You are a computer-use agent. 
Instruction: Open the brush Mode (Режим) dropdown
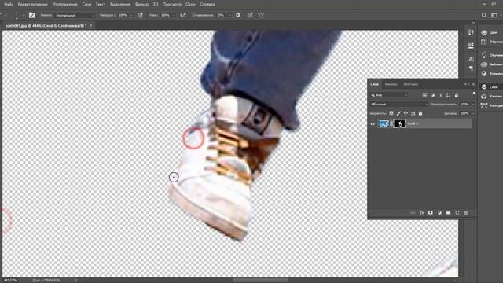pyautogui.click(x=75, y=15)
